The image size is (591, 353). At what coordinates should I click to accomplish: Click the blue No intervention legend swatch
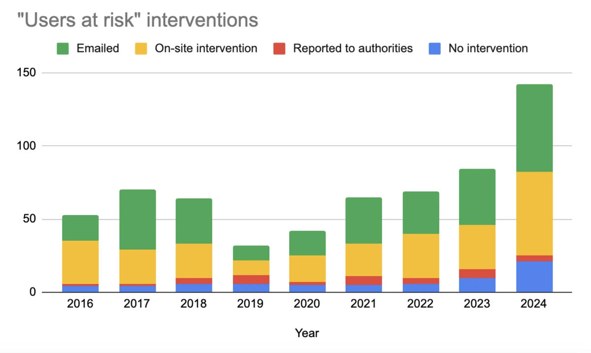pyautogui.click(x=434, y=48)
